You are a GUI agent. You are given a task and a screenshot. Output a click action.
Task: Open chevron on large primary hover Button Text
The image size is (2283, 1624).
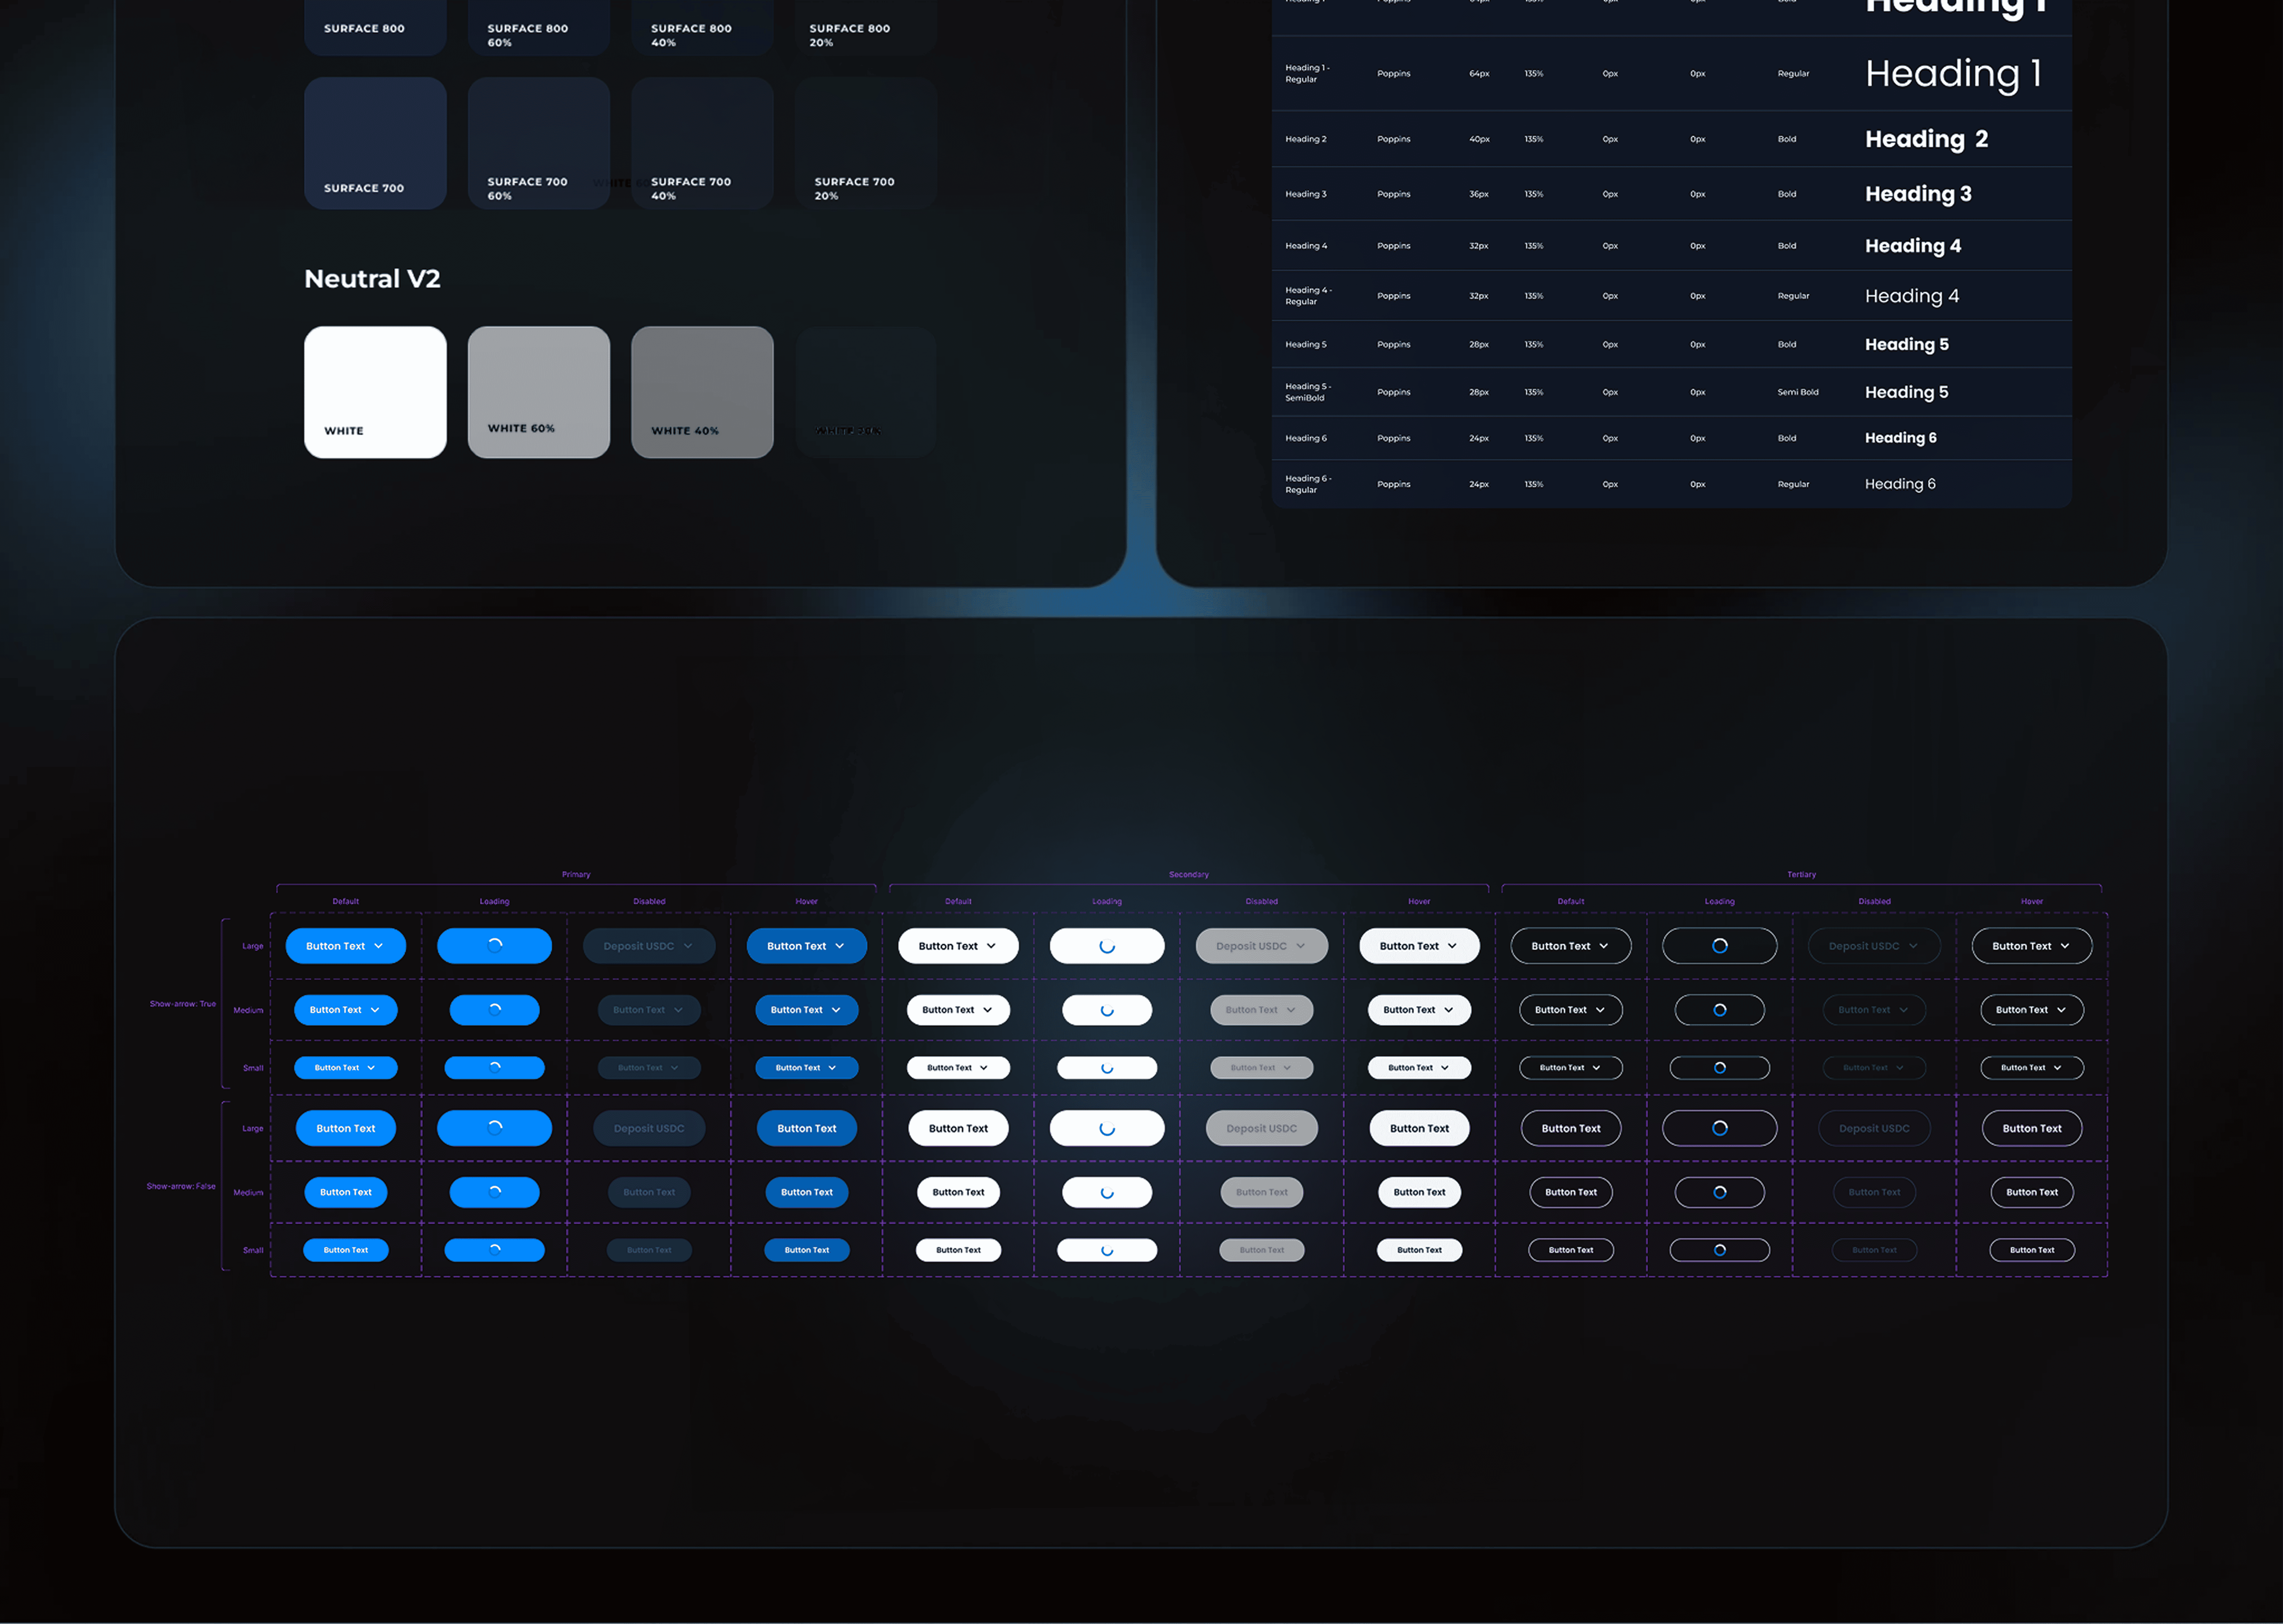coord(840,946)
